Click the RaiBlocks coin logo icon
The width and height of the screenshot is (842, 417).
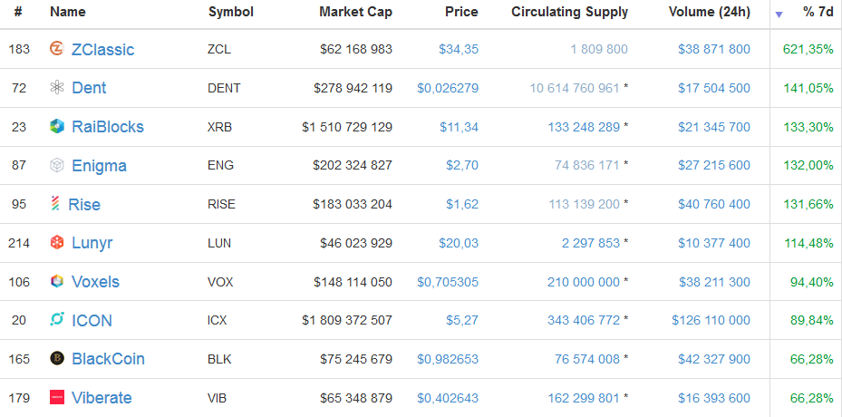(x=56, y=126)
